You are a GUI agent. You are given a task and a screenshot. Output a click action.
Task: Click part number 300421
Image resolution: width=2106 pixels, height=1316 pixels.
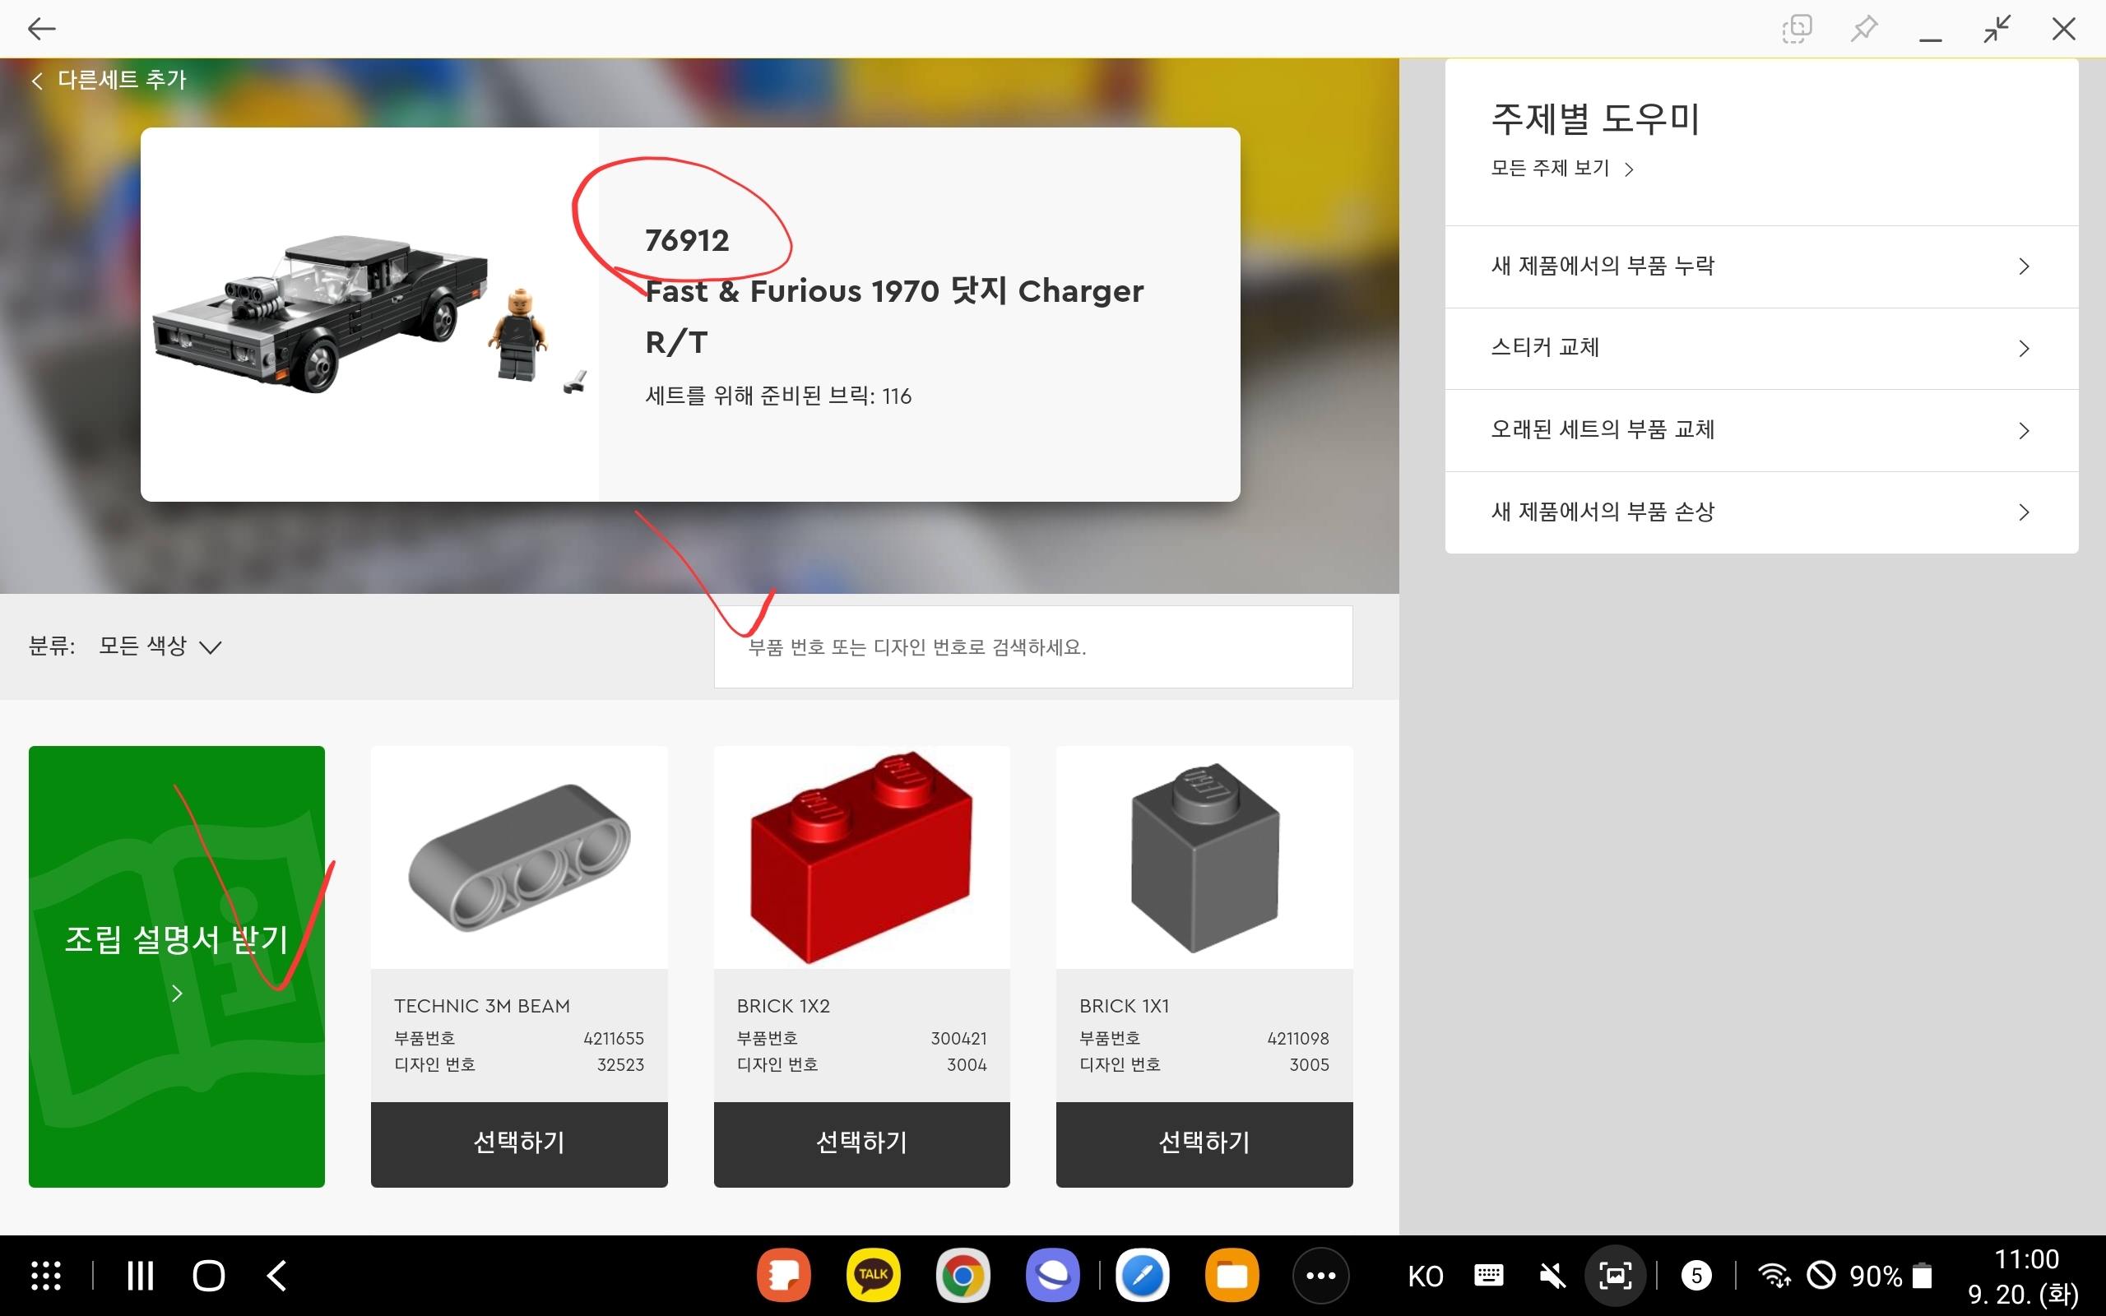point(959,1038)
